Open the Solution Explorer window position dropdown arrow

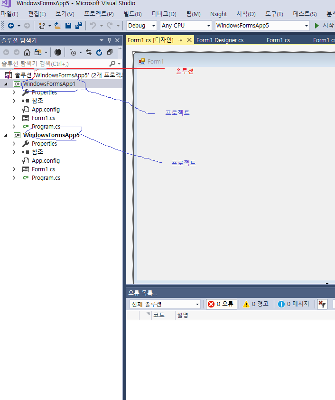(102, 40)
